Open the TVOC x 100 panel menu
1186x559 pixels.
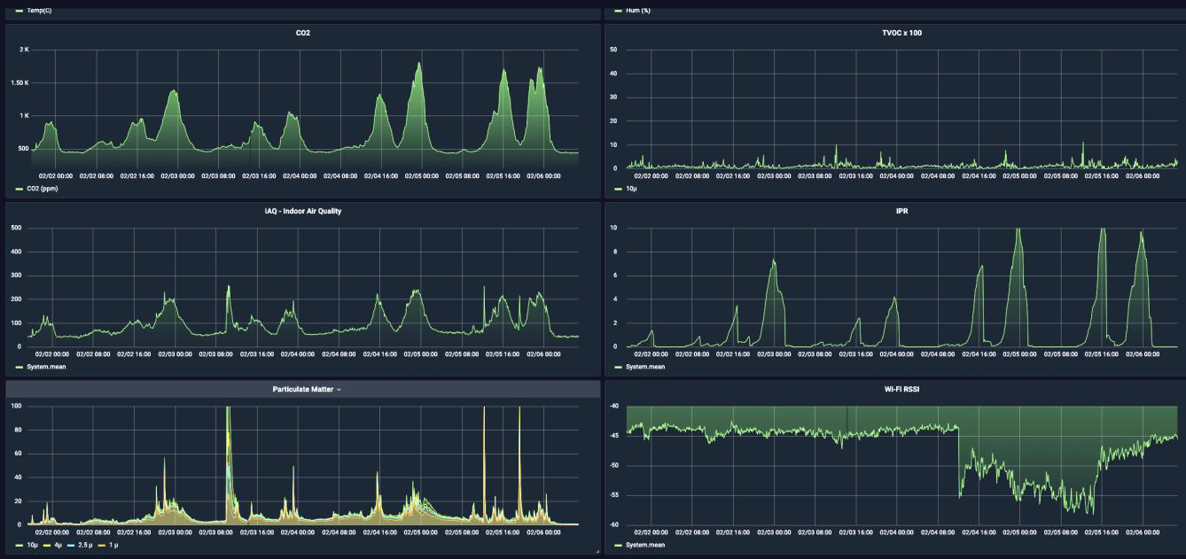tap(894, 31)
